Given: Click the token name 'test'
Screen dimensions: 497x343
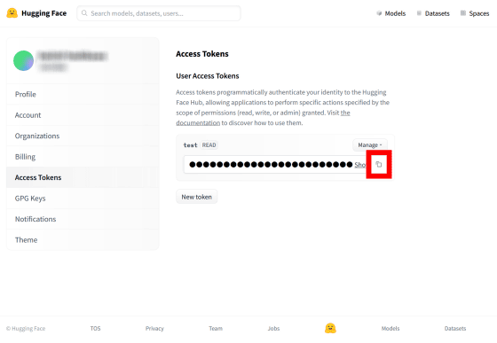Looking at the screenshot, I should (x=191, y=145).
